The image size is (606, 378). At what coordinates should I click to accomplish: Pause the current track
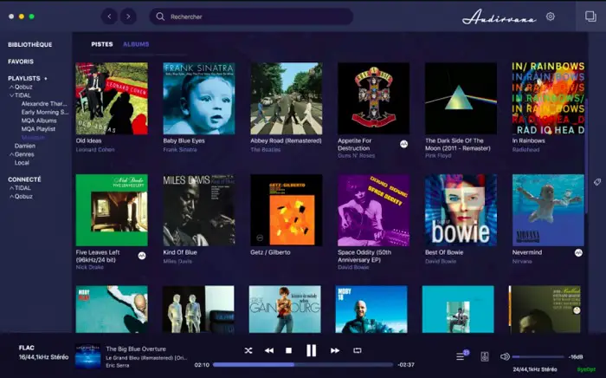click(311, 350)
